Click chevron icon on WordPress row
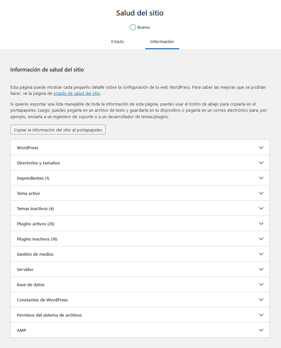Image resolution: width=281 pixels, height=348 pixels. 261,148
